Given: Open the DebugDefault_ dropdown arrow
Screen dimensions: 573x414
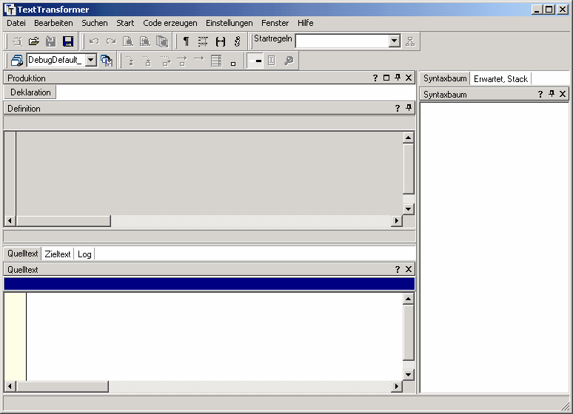Looking at the screenshot, I should [90, 60].
